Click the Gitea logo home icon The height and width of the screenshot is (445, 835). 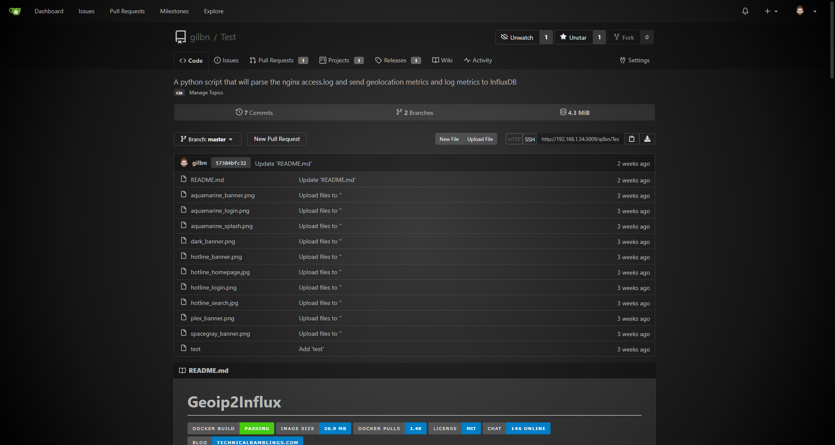click(15, 11)
